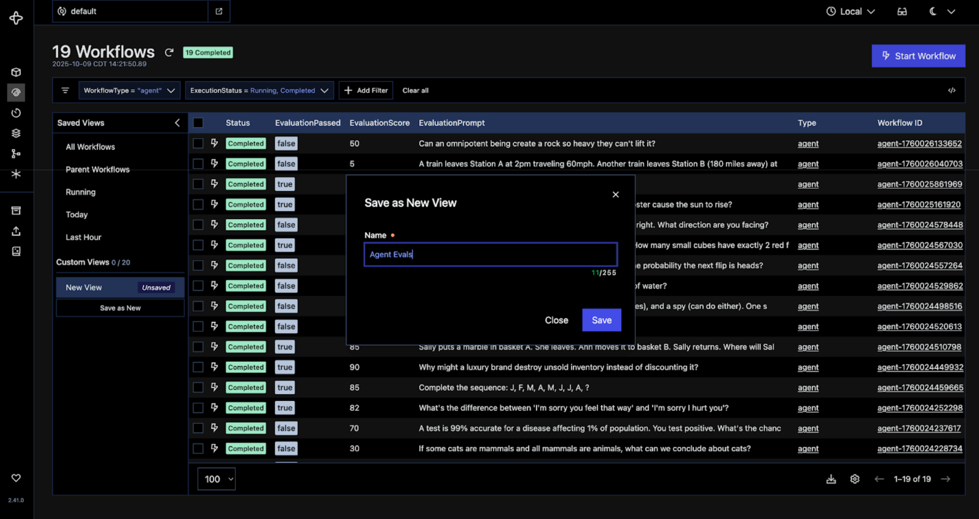Open the 100 rows per page dropdown
The height and width of the screenshot is (519, 979).
point(216,479)
